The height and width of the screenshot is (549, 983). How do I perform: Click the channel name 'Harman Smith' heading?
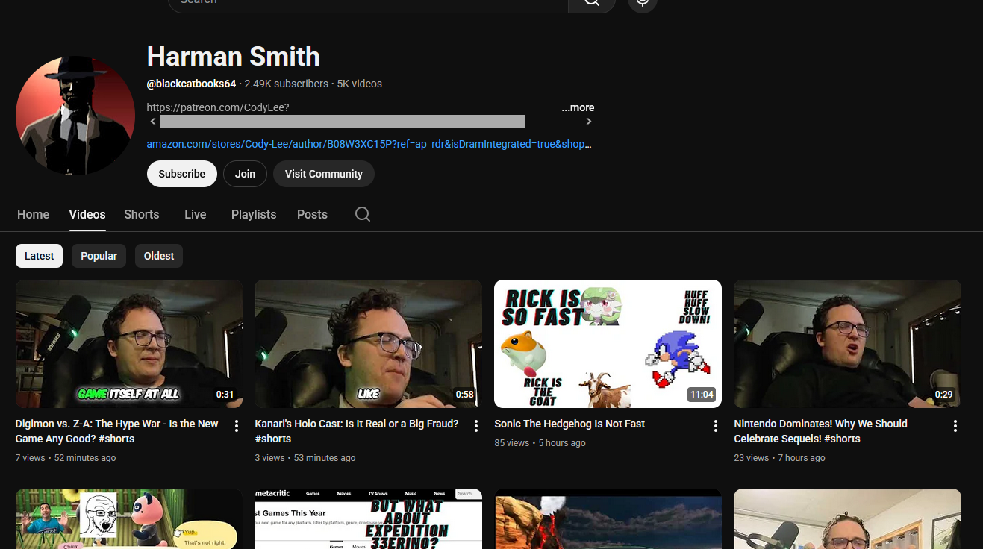(234, 57)
